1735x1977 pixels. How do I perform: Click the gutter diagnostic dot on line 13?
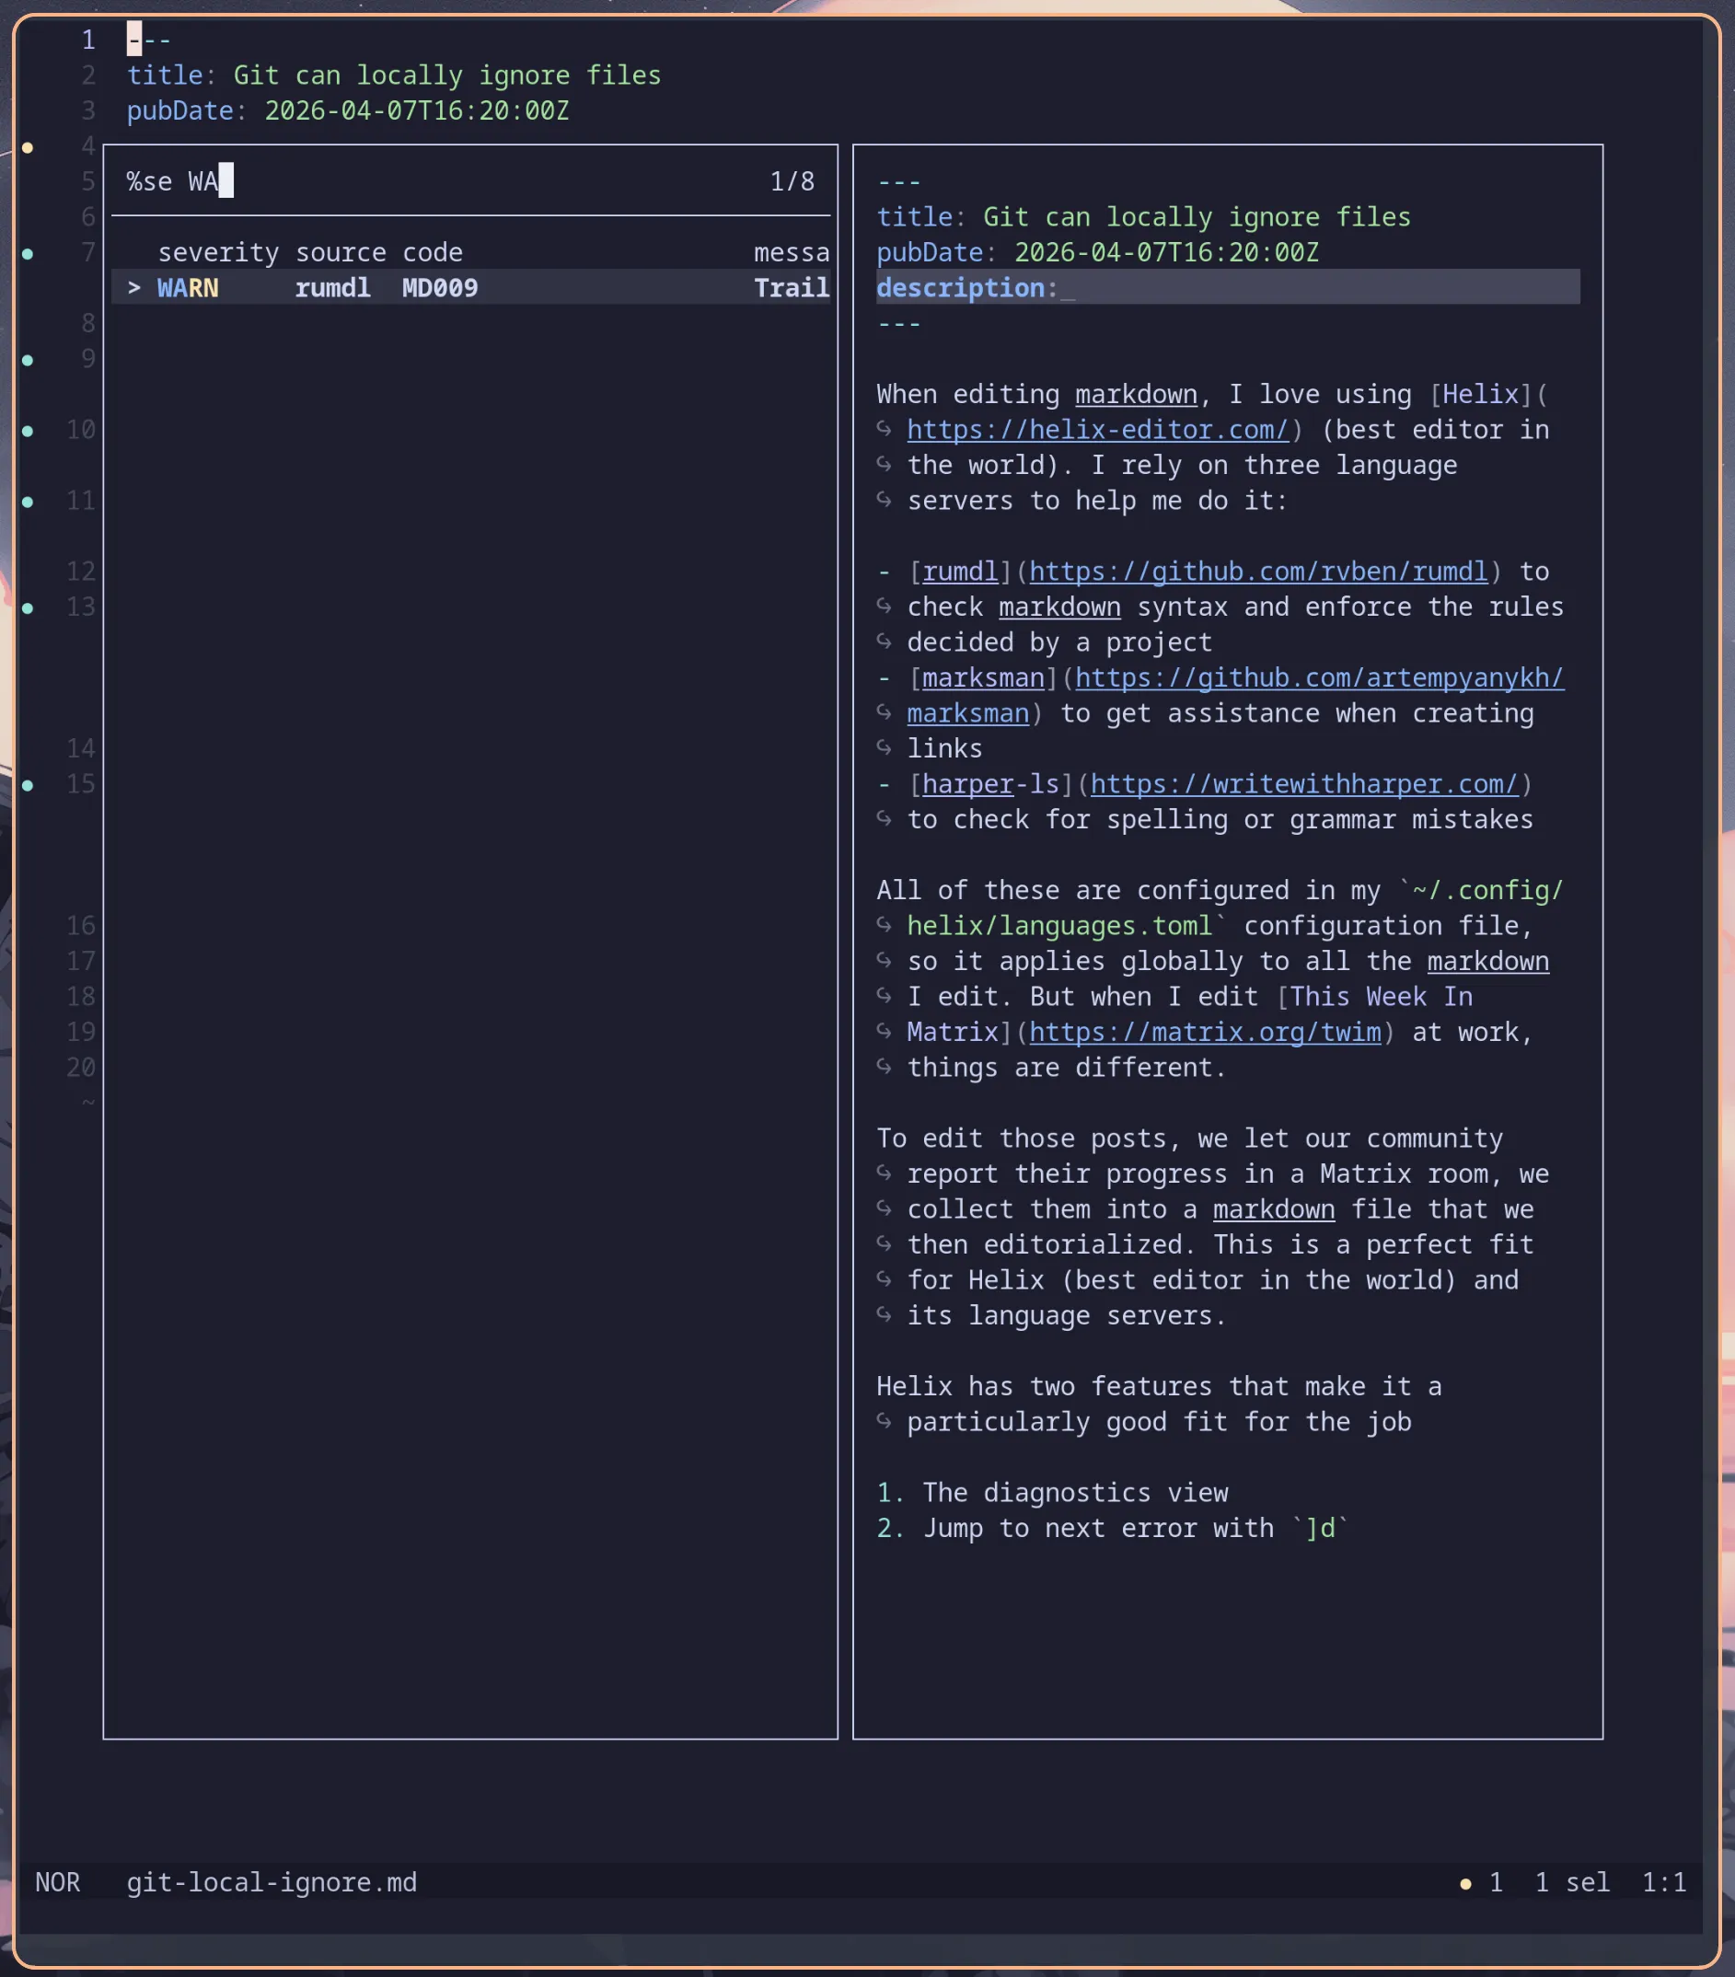(x=28, y=608)
